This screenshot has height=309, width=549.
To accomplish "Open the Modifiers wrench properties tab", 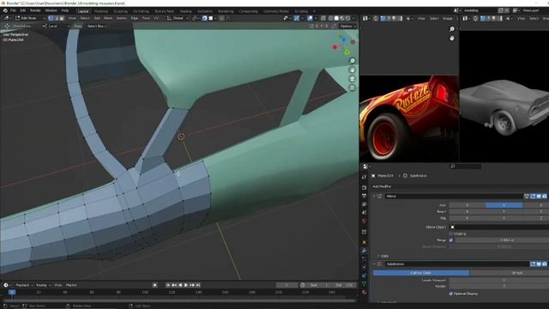I will [x=364, y=251].
